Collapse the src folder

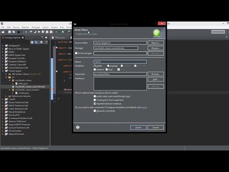coord(6,77)
